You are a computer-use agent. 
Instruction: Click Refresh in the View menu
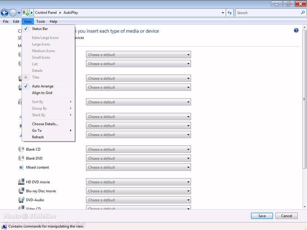pyautogui.click(x=48, y=137)
